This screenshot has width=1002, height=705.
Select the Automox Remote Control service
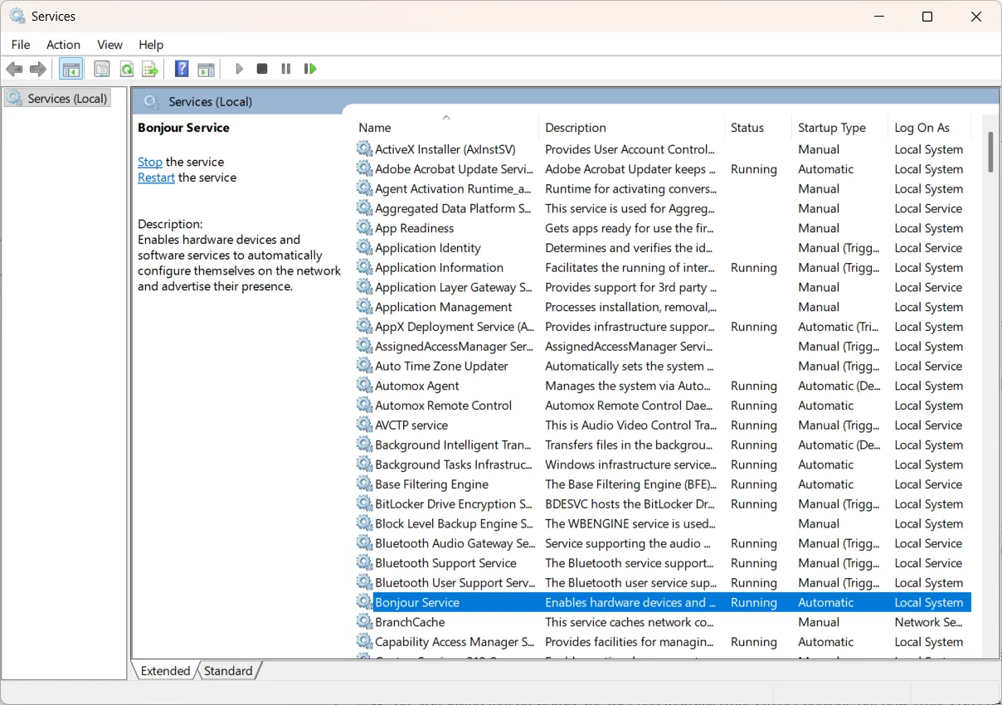(664, 406)
